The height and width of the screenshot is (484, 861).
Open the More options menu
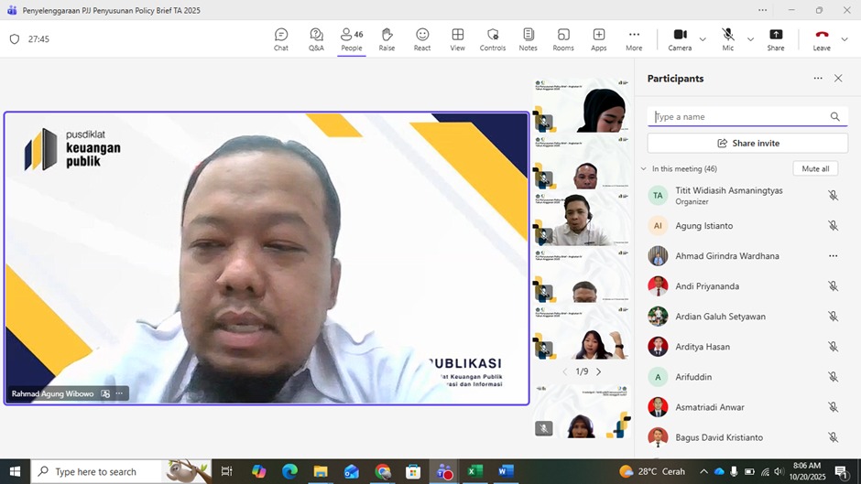[634, 39]
